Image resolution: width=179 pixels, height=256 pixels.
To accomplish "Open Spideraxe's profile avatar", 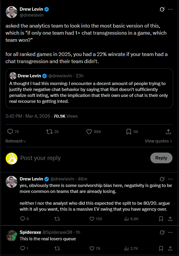I will (11, 235).
